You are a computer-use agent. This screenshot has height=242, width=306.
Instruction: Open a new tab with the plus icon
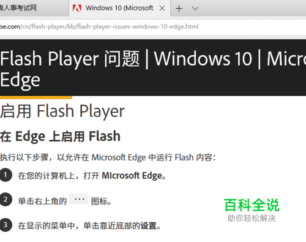pyautogui.click(x=179, y=9)
